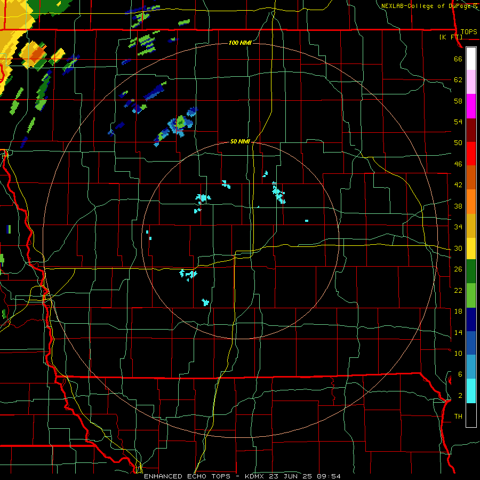This screenshot has height=480, width=480.
Task: Click legend value 26
Action: point(458,269)
